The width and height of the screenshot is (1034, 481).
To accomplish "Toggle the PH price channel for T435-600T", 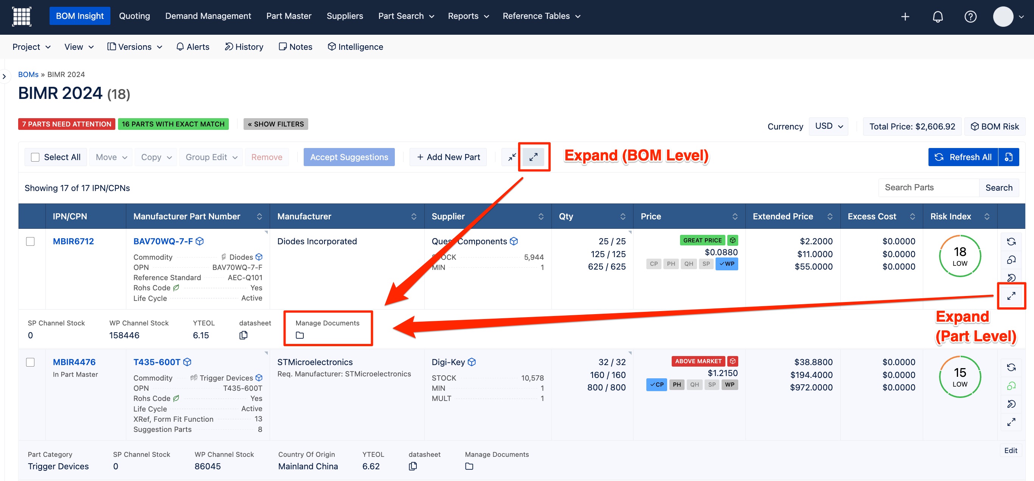I will pyautogui.click(x=677, y=385).
